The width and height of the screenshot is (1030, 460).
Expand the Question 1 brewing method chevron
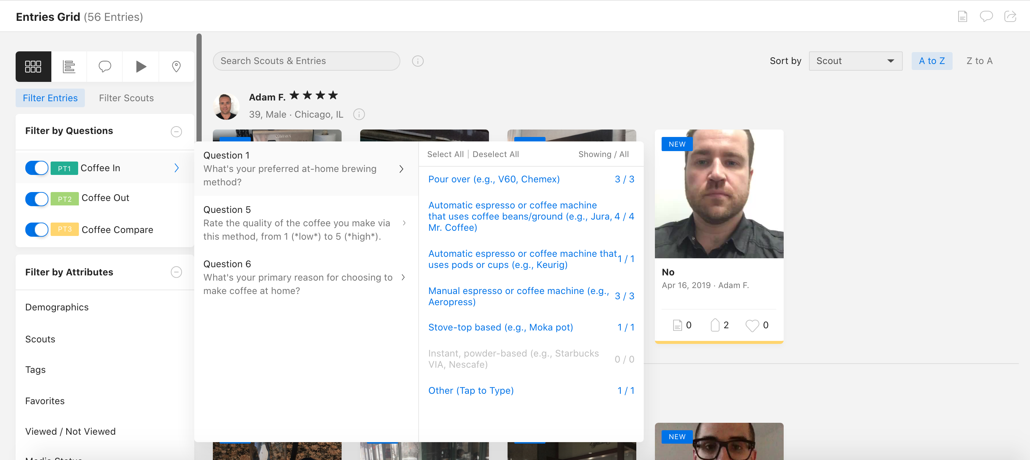402,169
